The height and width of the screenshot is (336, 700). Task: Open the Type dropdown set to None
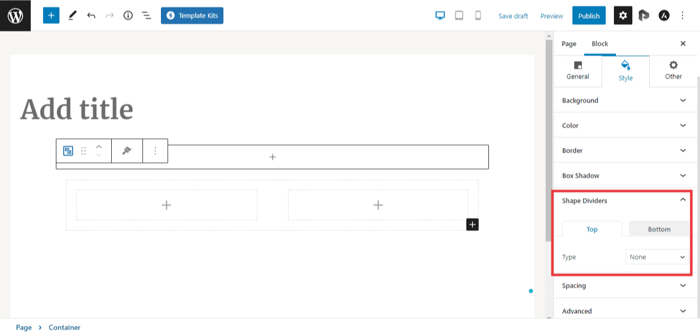point(657,257)
